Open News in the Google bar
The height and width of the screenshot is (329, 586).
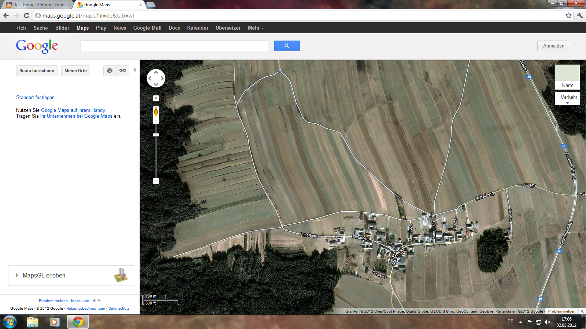120,28
